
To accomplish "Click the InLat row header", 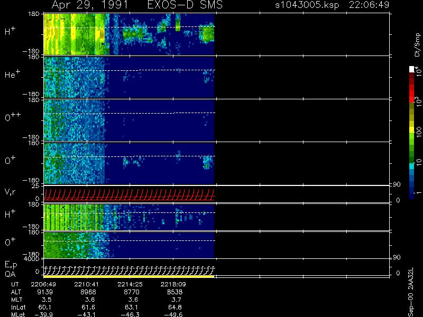I will [18, 307].
